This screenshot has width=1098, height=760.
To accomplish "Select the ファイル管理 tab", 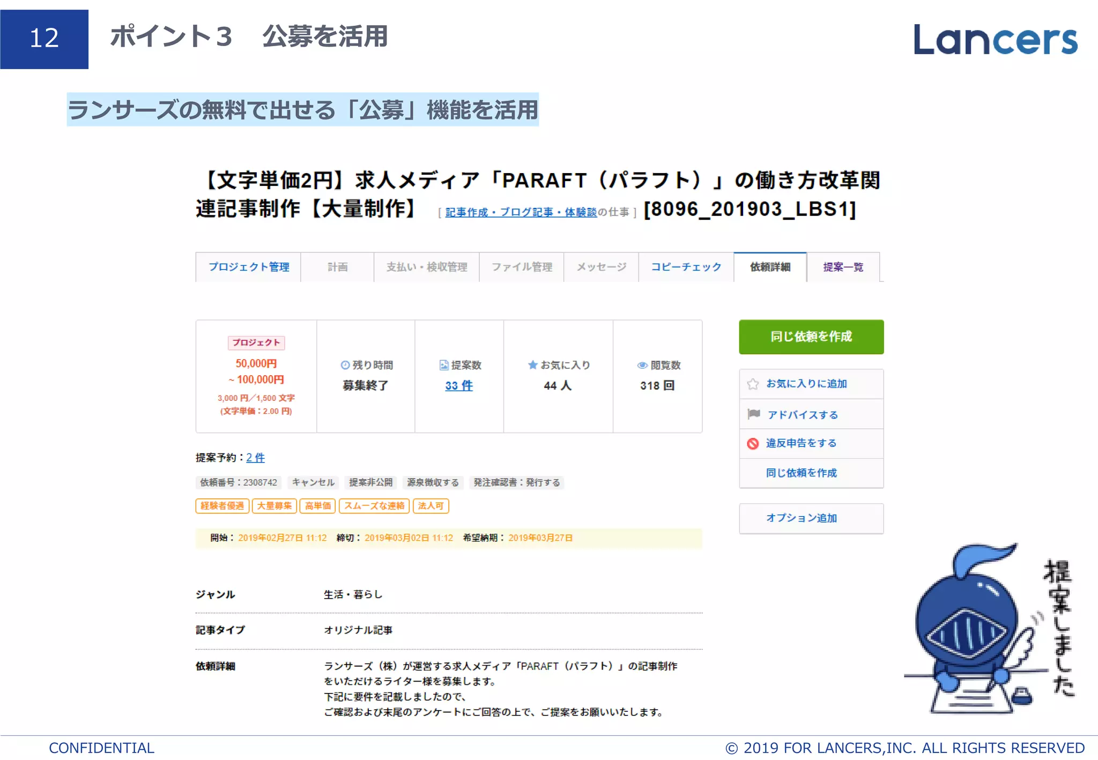I will (x=522, y=267).
